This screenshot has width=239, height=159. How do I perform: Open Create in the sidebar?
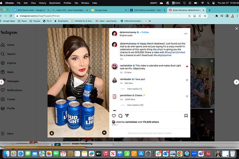[8, 99]
